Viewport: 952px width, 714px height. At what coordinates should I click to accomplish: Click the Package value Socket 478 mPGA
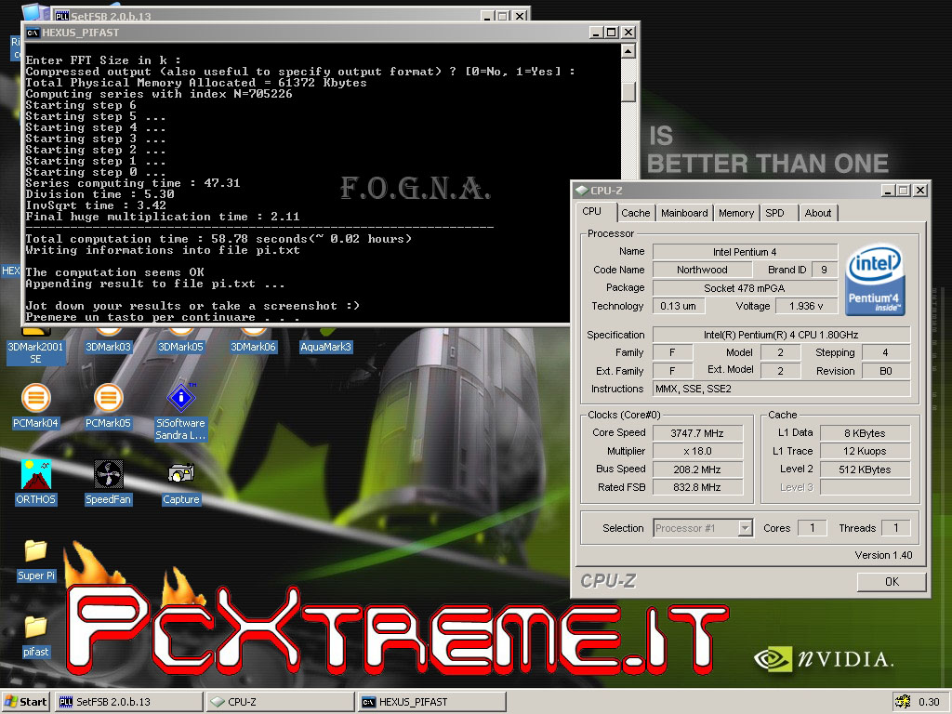tap(745, 288)
